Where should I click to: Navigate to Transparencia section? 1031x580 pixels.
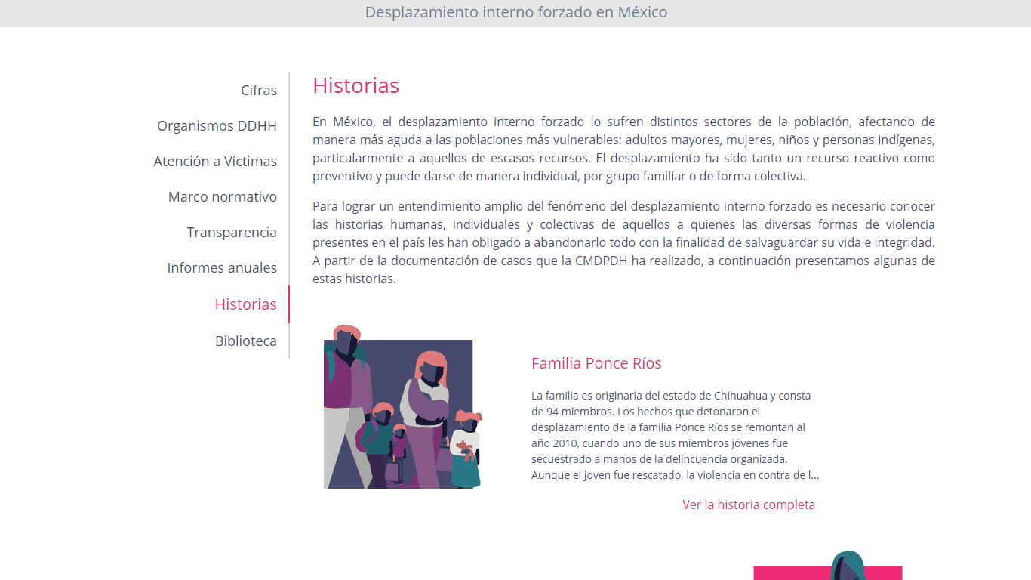(232, 232)
